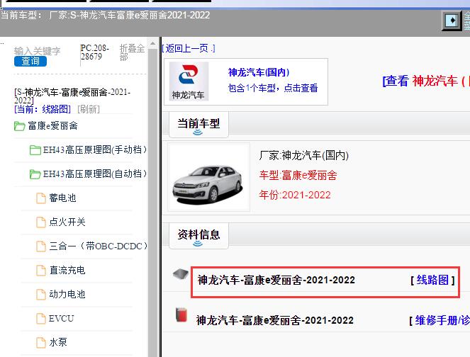
Task: Open 三合一（带OBC-DCDC） diagram entry
Action: click(99, 246)
